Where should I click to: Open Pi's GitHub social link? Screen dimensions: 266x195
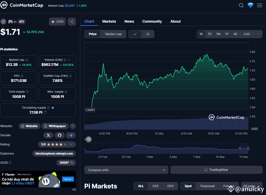tap(60, 135)
